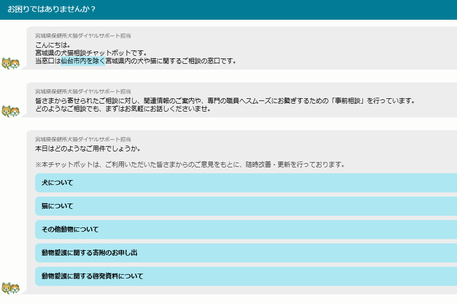Viewport: 457px width, 305px height.
Task: Click the avatar icon beside the 事前相談 message
Action: [x=11, y=112]
